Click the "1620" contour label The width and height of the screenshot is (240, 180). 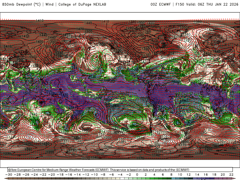click(x=131, y=126)
